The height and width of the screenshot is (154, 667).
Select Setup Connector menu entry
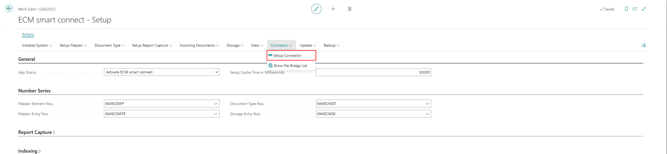point(287,55)
